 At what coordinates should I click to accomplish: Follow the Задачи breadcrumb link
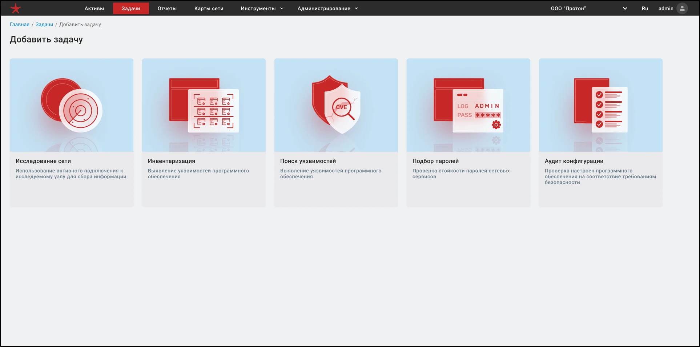pyautogui.click(x=44, y=24)
